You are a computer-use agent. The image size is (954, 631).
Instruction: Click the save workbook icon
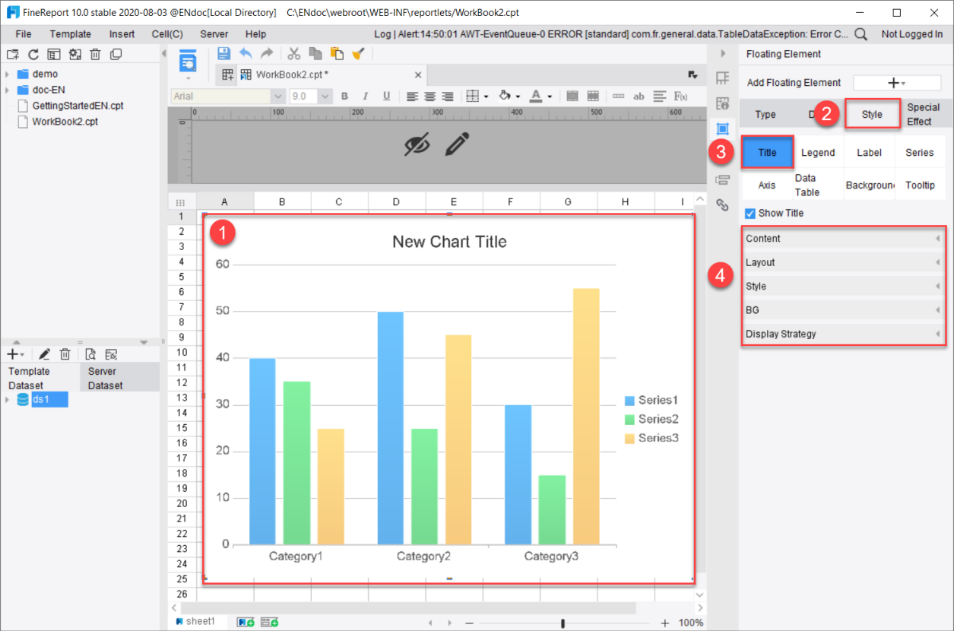tap(223, 52)
